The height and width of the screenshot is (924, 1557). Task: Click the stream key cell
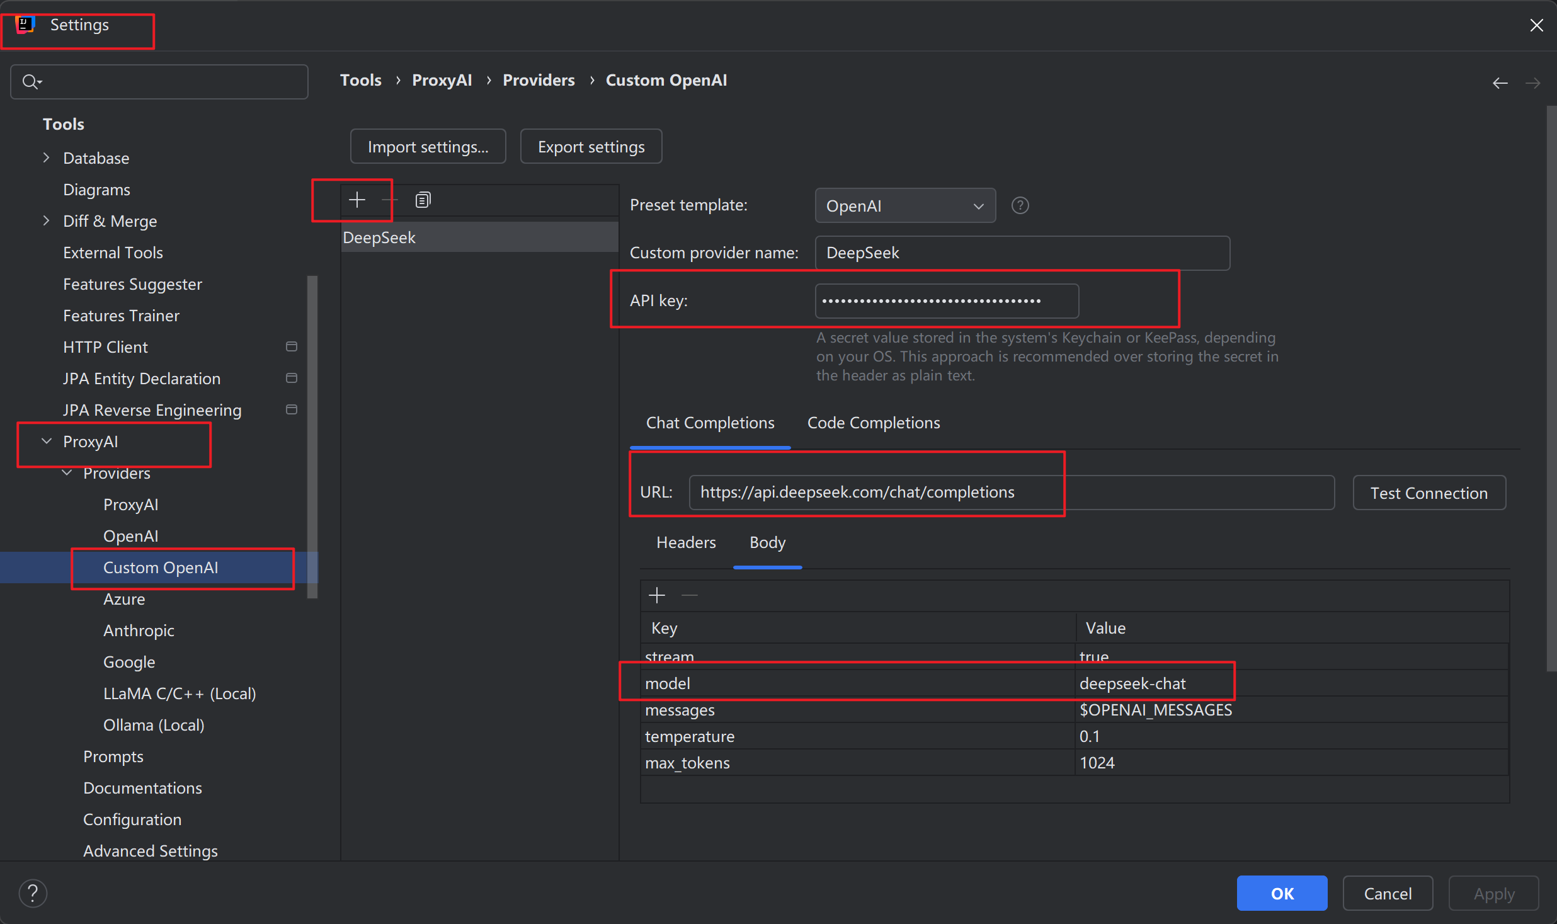(x=858, y=657)
